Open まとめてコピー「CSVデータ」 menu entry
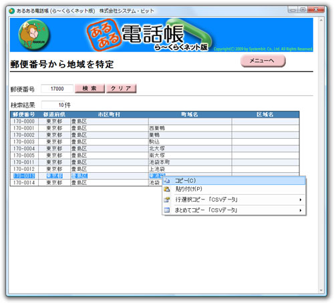The height and width of the screenshot is (303, 334). (234, 210)
